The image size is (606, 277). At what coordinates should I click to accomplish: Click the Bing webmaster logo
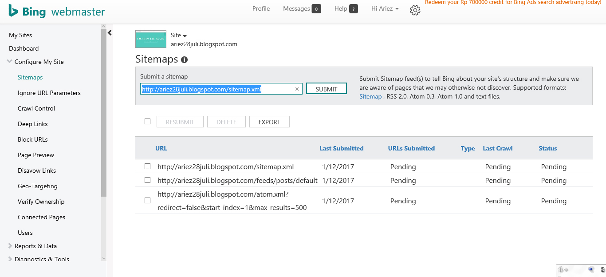57,11
